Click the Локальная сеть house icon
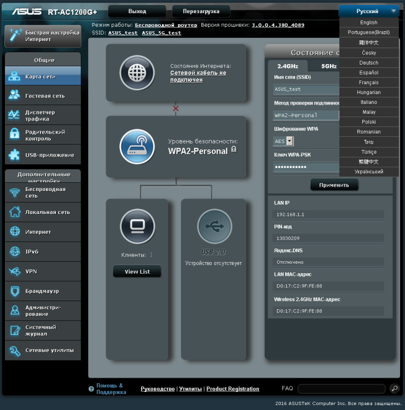Viewport: 405px width, 410px height. pos(15,211)
